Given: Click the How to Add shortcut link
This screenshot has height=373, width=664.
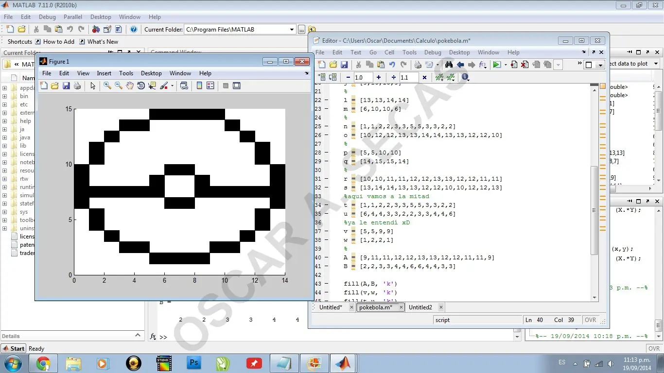Looking at the screenshot, I should point(55,42).
